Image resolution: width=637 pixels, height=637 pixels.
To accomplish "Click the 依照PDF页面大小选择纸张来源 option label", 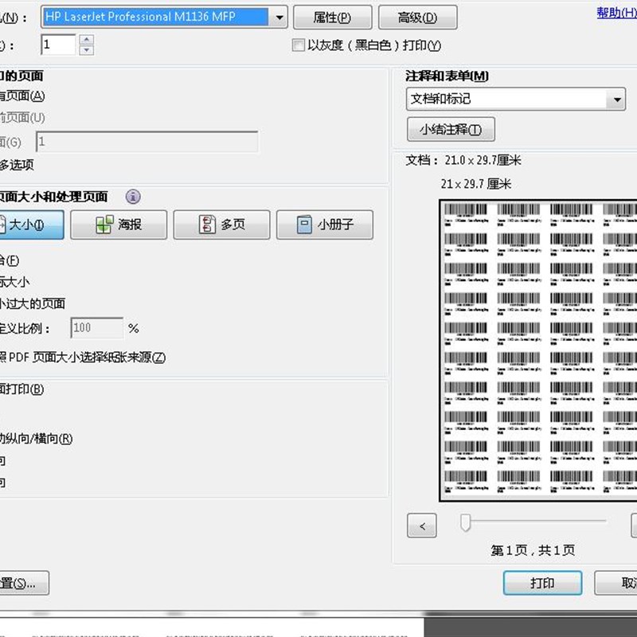I will click(83, 358).
